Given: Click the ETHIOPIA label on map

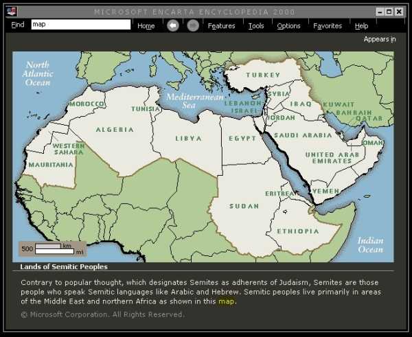Looking at the screenshot, I should [298, 231].
